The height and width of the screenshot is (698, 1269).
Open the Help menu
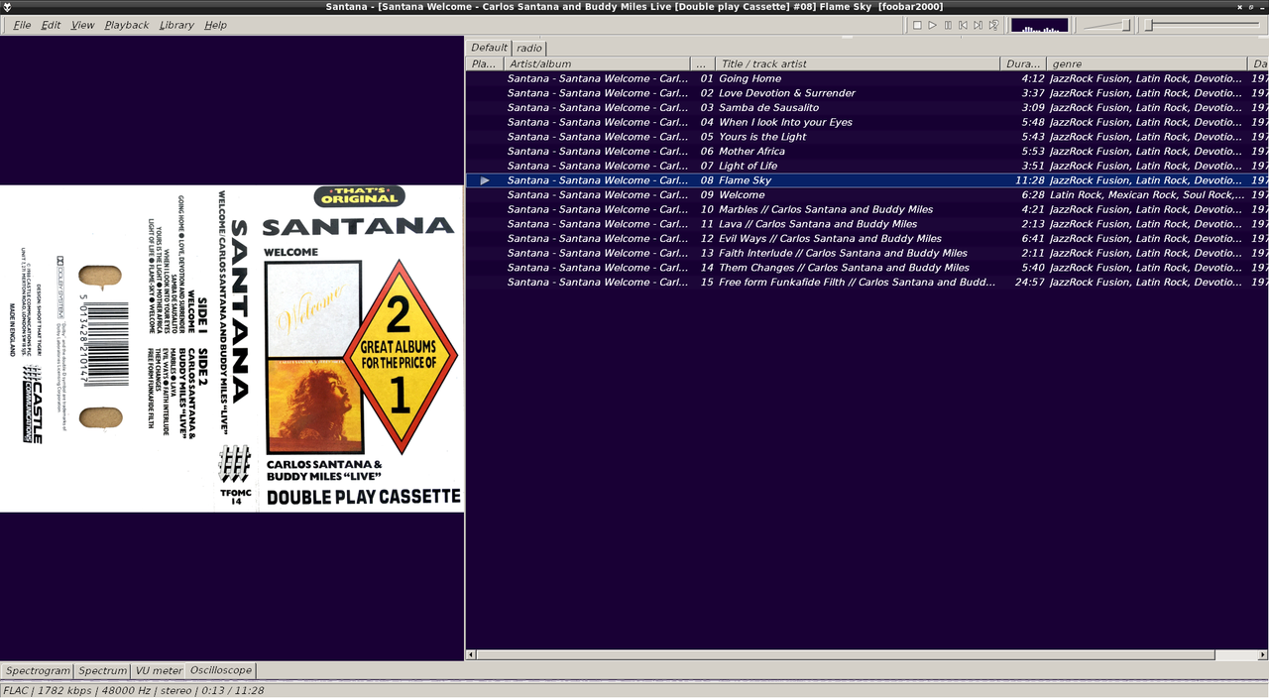[215, 25]
